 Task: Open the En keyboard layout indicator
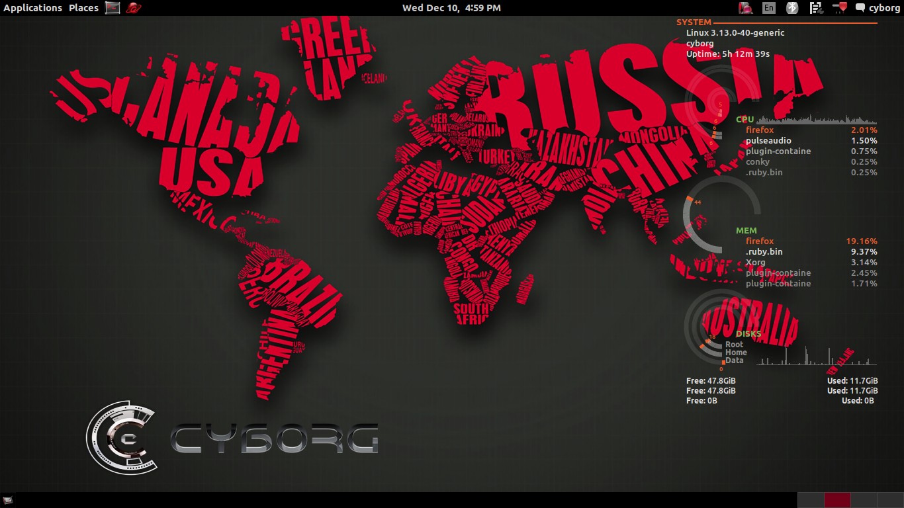[768, 8]
